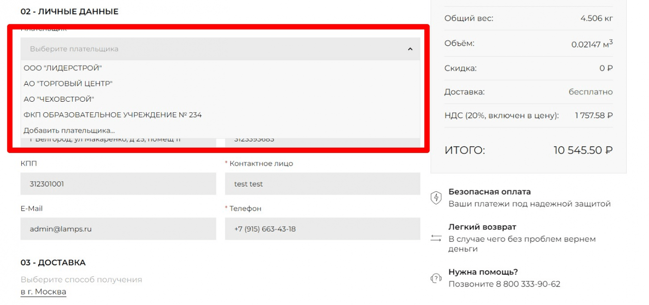Click the 'Выберите плательщика' combo box
This screenshot has height=305, width=649.
click(213, 49)
